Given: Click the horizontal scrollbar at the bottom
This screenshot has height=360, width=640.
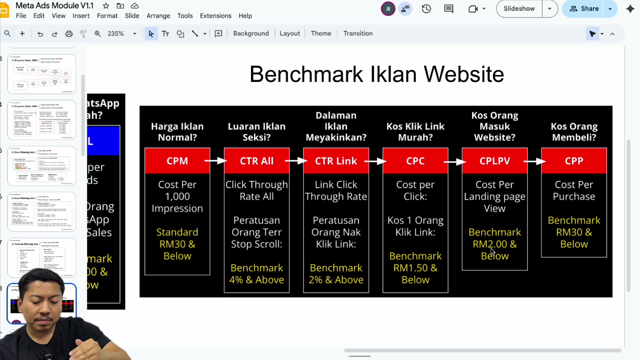Looking at the screenshot, I should coord(482,350).
